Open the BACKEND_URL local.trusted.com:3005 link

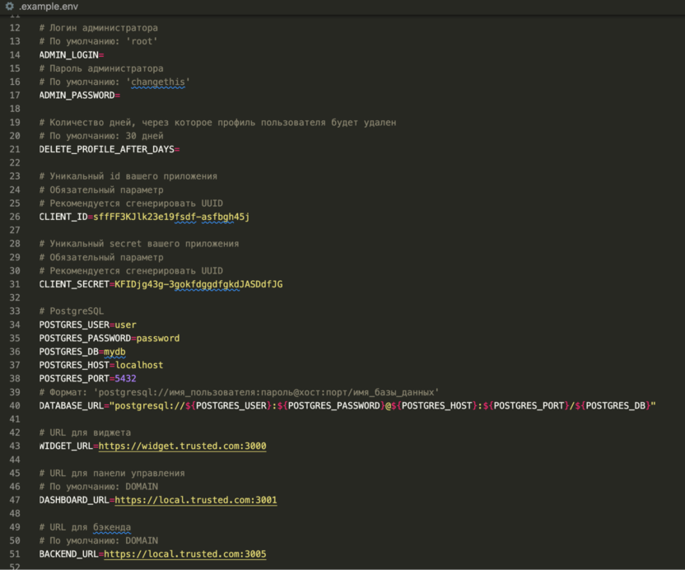184,554
